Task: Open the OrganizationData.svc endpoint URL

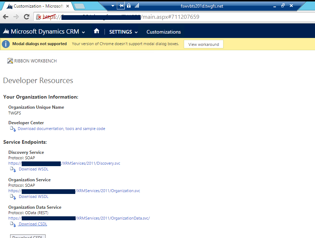Action: tap(79, 218)
